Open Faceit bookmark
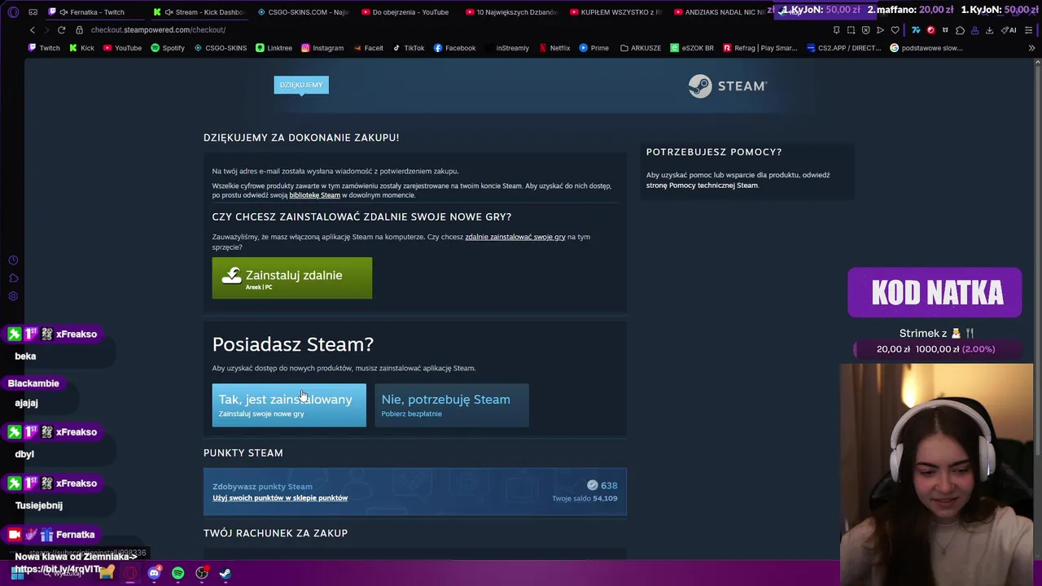The height and width of the screenshot is (586, 1042). [367, 48]
